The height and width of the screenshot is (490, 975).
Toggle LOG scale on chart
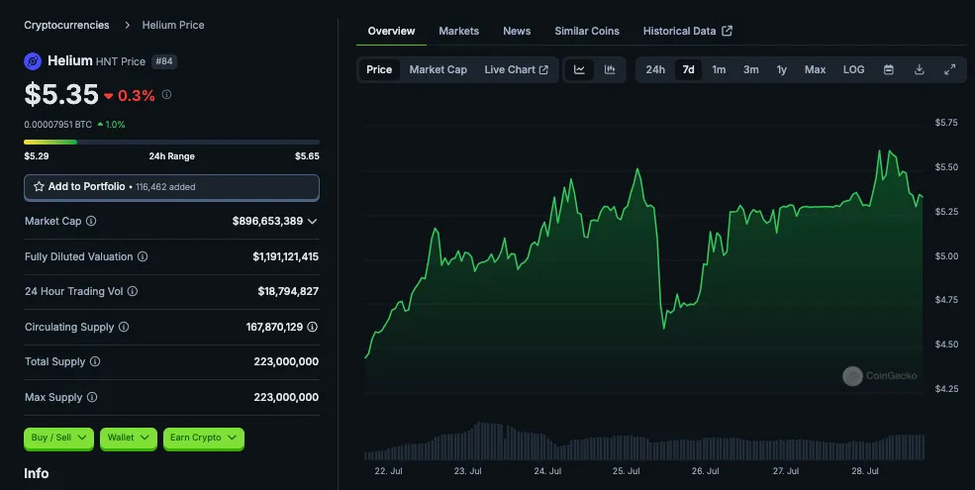pyautogui.click(x=854, y=69)
